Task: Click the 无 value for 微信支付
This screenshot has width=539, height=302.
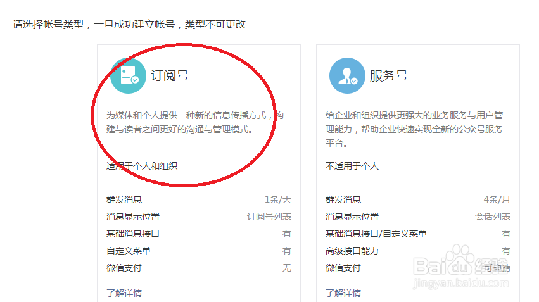Action: pyautogui.click(x=287, y=268)
